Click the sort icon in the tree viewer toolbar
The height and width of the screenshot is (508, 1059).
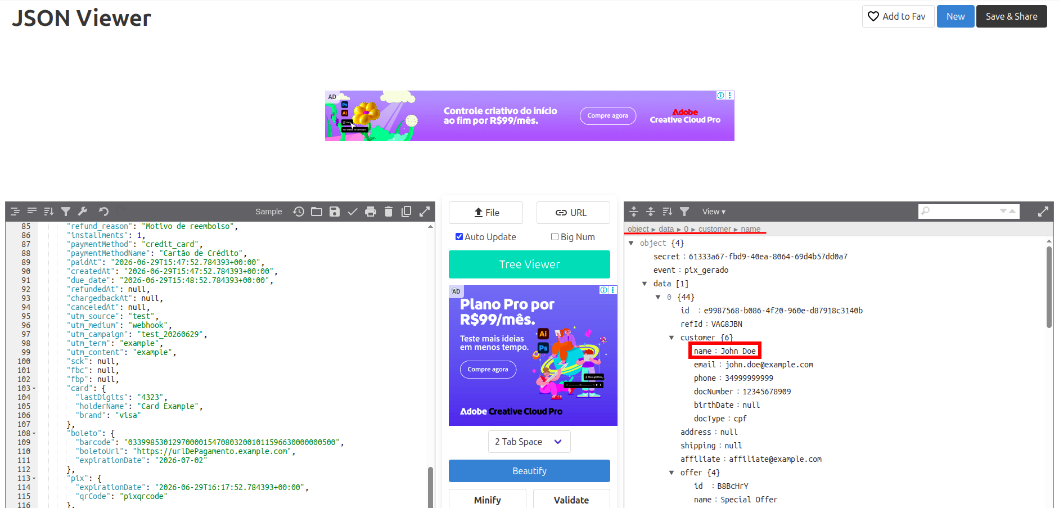(668, 212)
